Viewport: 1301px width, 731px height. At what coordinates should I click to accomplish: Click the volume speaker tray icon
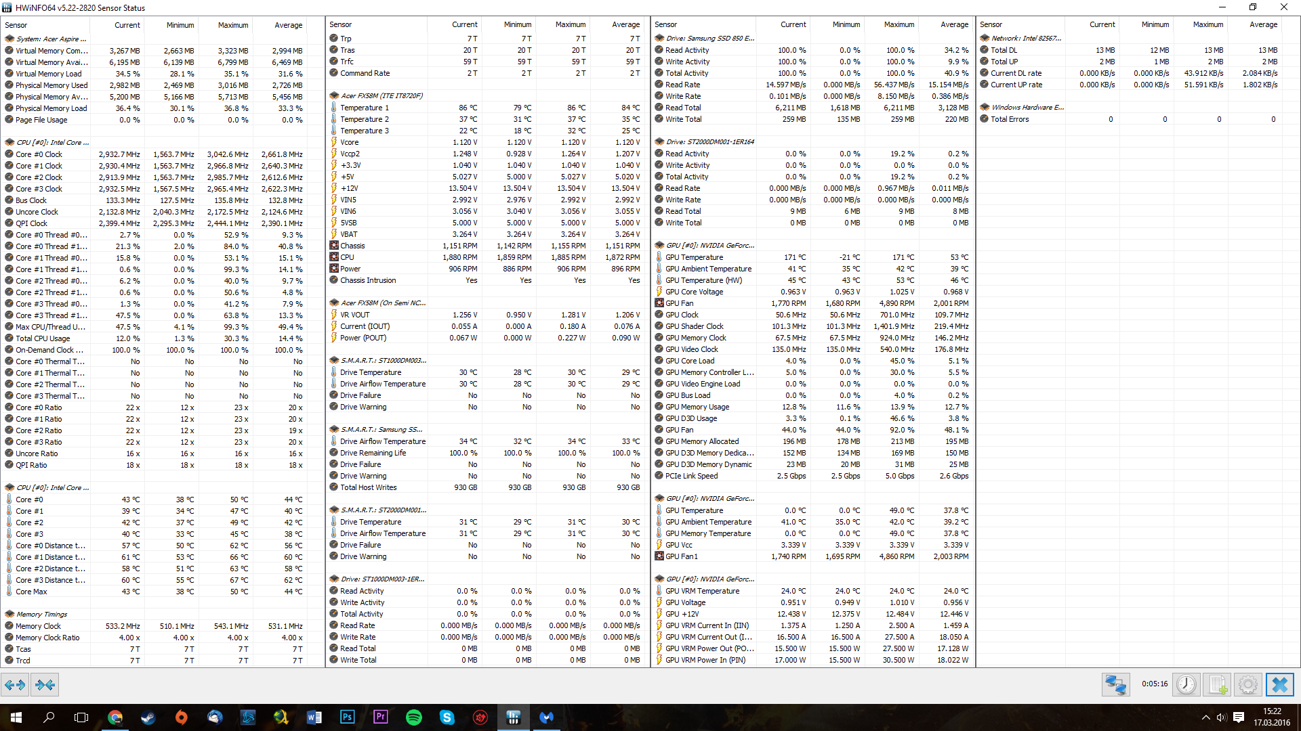coord(1221,717)
